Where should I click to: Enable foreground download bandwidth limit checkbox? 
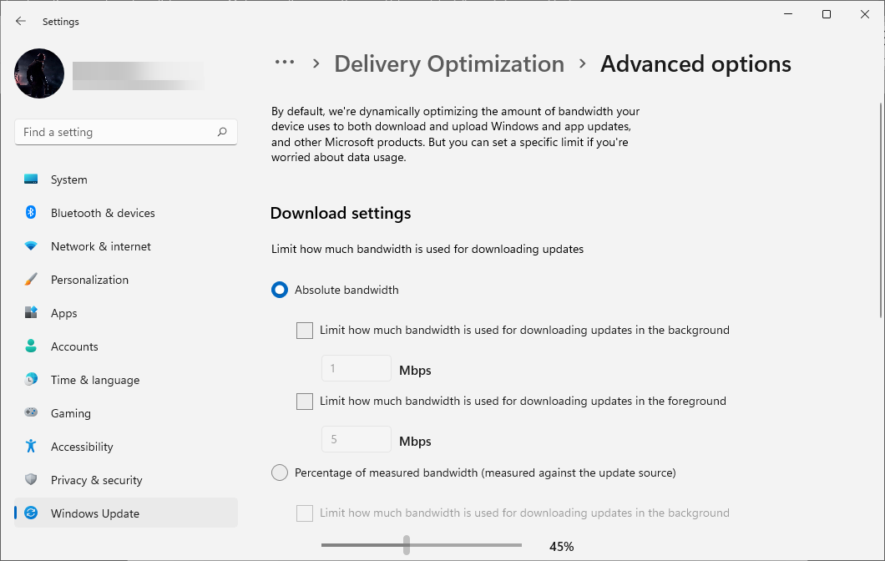click(x=305, y=402)
